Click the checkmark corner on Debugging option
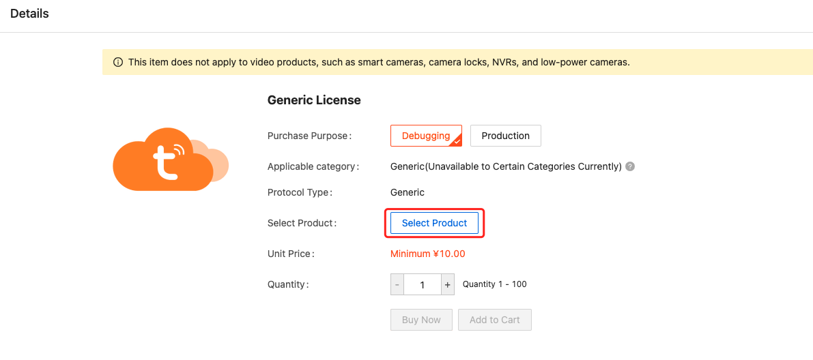 coord(457,142)
